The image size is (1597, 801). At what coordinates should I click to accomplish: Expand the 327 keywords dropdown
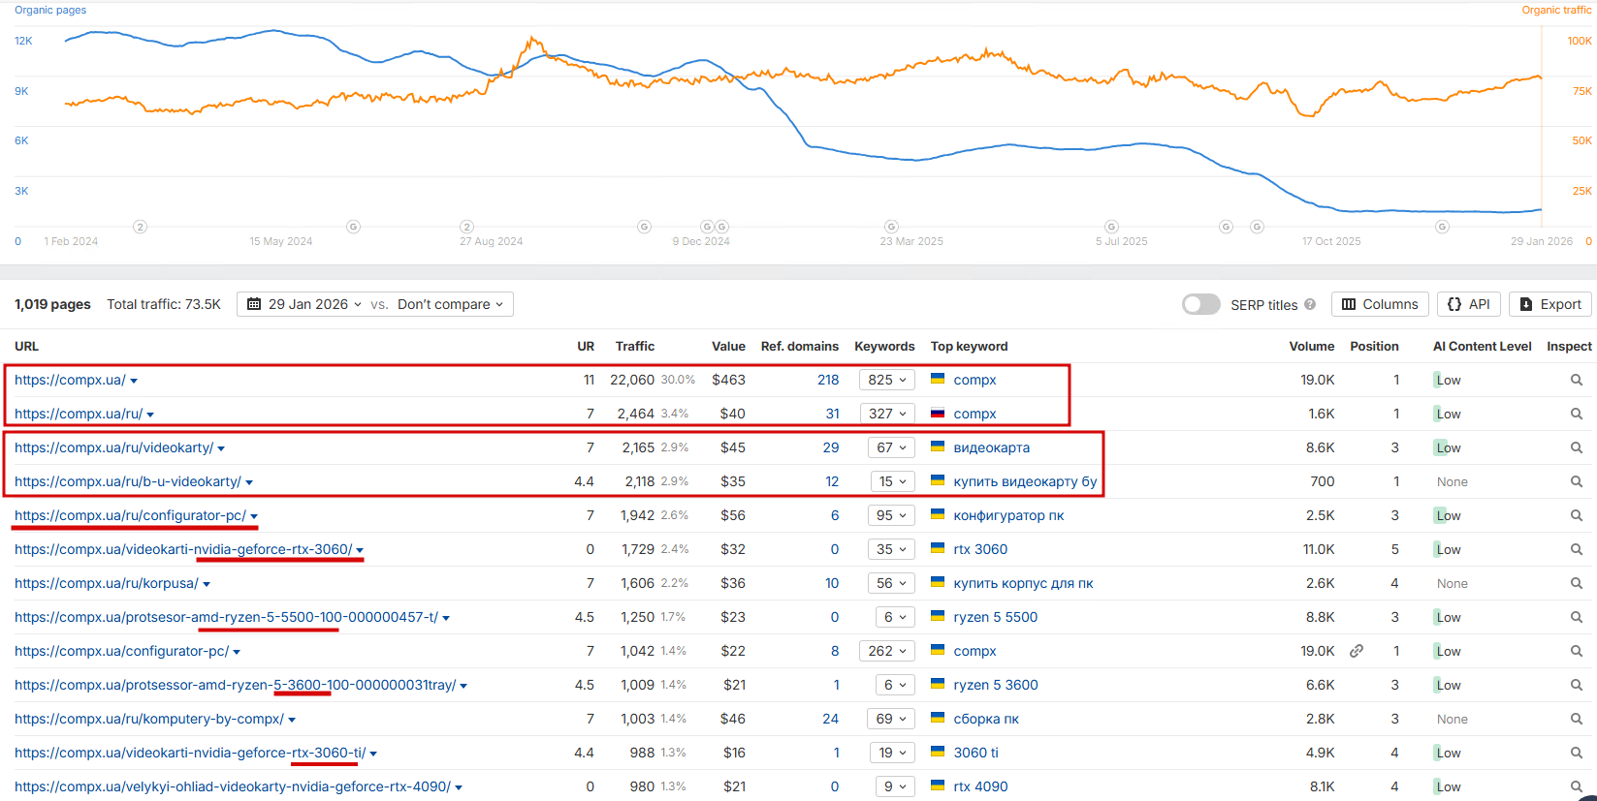[887, 414]
